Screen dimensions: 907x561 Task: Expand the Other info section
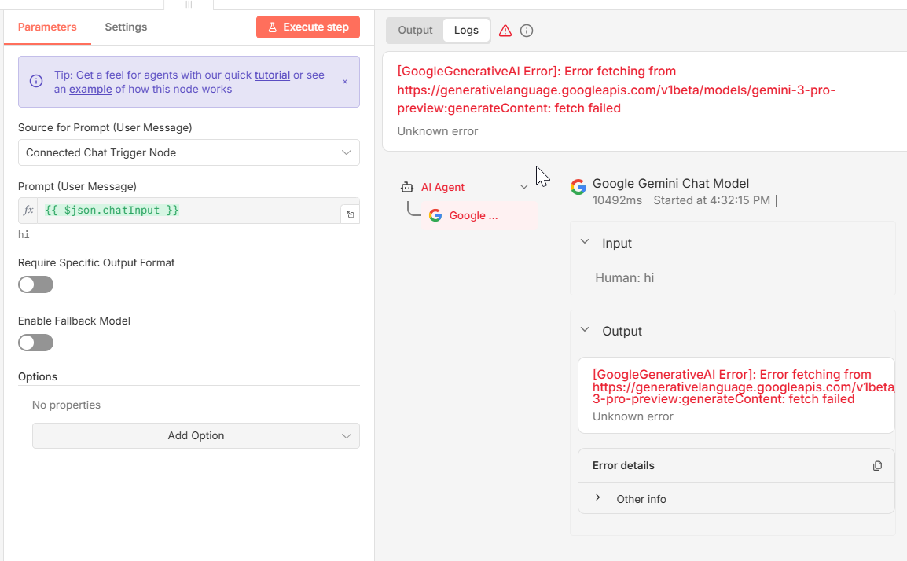[599, 498]
